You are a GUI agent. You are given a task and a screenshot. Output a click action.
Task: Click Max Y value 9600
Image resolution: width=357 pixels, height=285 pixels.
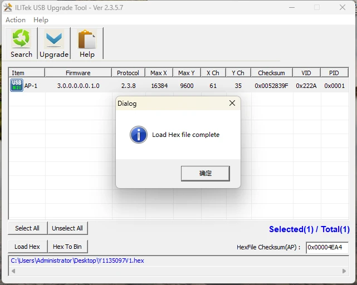187,86
